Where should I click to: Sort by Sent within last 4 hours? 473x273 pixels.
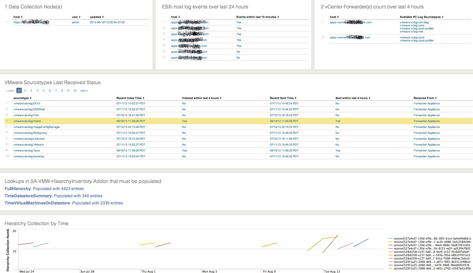pos(353,98)
